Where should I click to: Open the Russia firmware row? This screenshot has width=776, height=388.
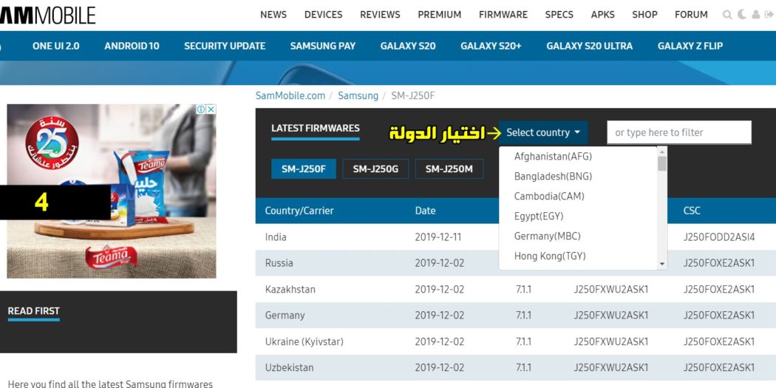tap(516, 263)
